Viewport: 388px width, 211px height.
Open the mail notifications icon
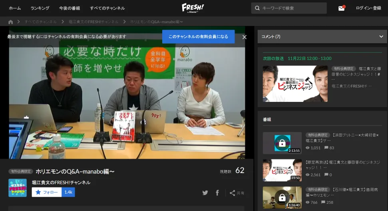(342, 8)
